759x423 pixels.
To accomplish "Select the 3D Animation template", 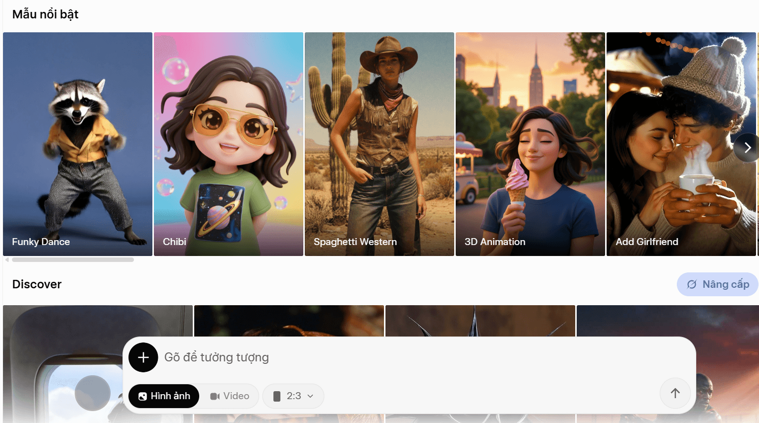I will [x=530, y=144].
